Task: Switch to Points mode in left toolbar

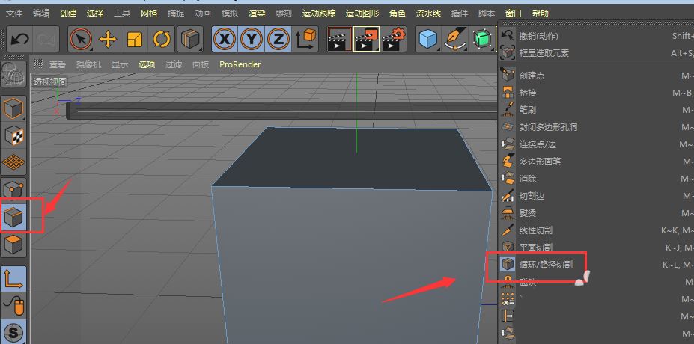Action: point(14,190)
